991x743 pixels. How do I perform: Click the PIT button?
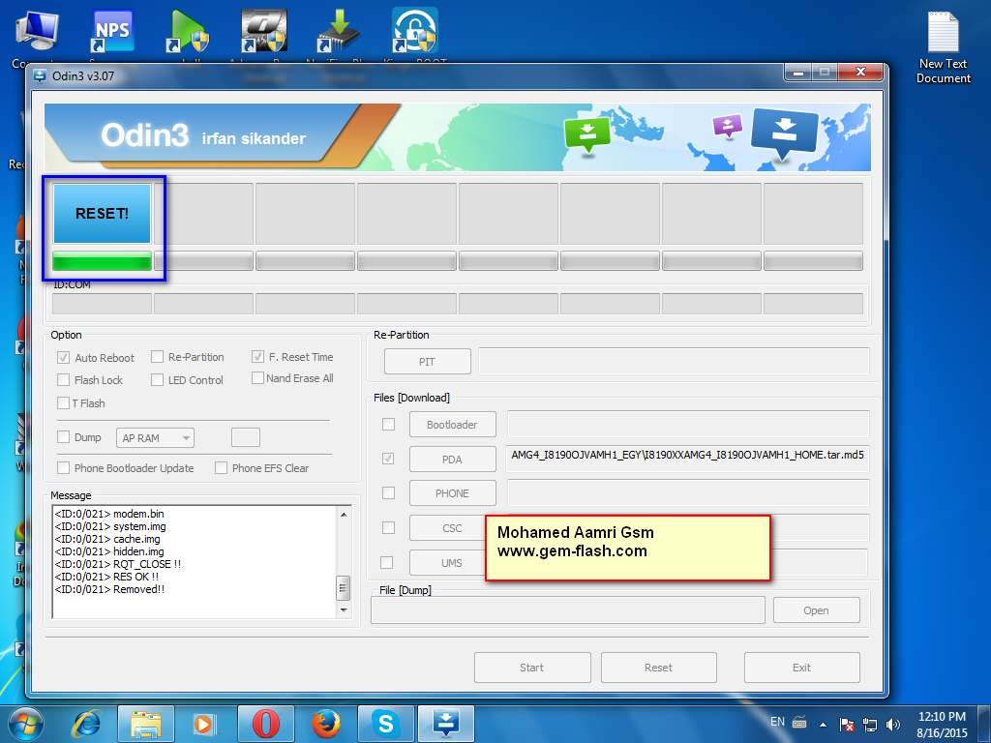[427, 362]
